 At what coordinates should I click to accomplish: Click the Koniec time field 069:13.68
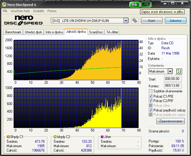173,86
